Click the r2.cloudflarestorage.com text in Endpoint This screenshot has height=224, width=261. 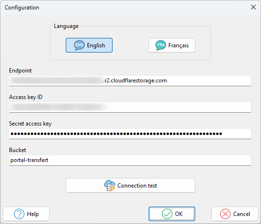(x=135, y=81)
